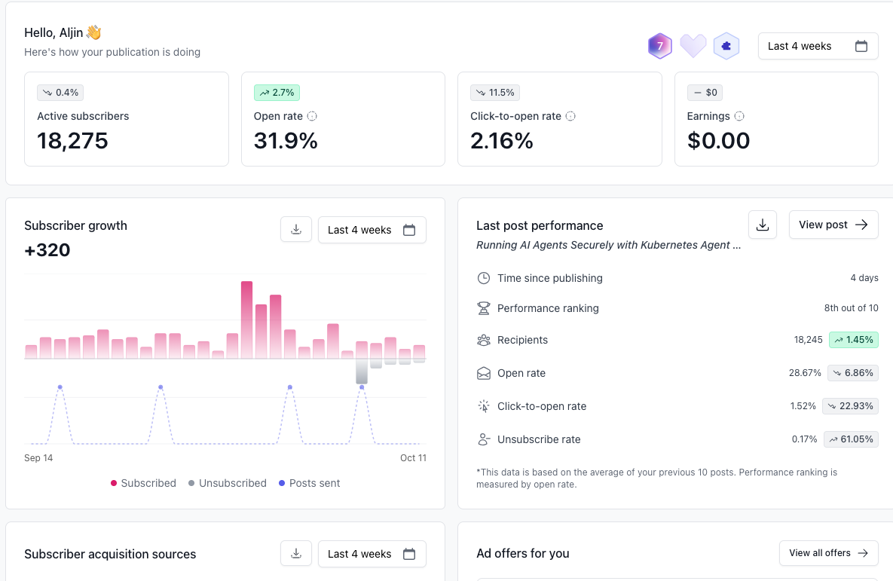
Task: Click the $0 earnings change badge
Action: coord(705,92)
